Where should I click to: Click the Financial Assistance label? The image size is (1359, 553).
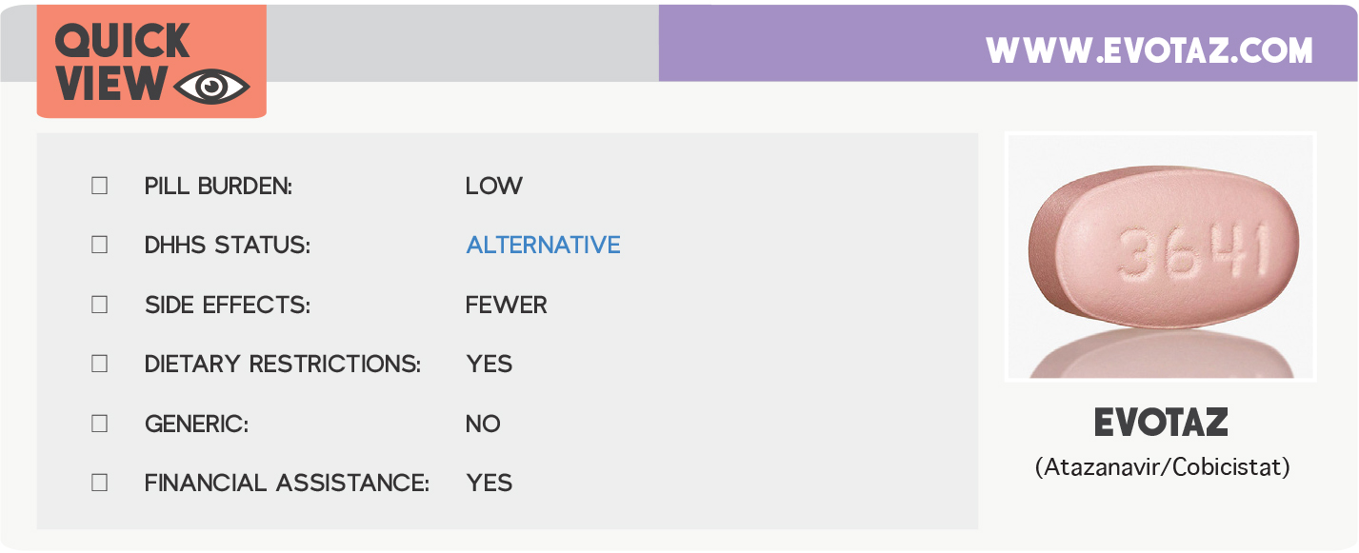pyautogui.click(x=287, y=484)
